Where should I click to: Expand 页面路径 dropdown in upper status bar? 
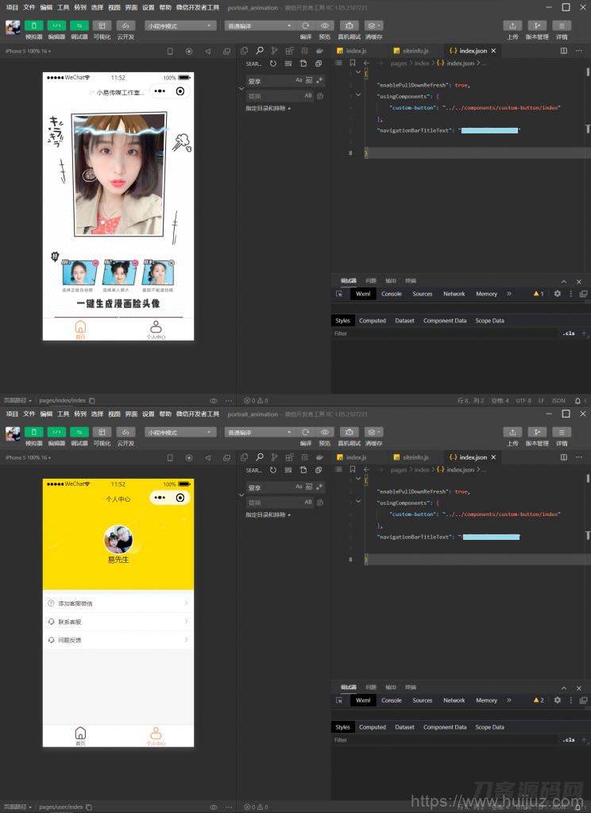[17, 400]
